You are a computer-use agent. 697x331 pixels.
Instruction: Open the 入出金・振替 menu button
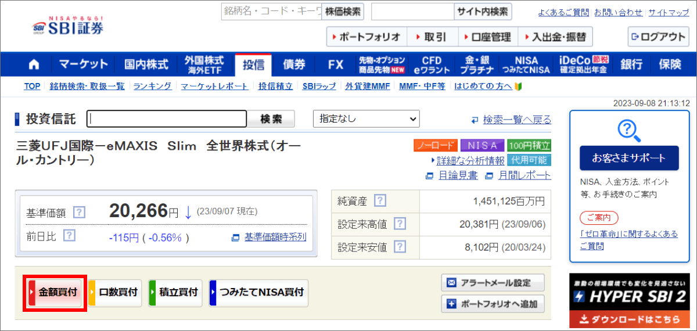coord(555,37)
